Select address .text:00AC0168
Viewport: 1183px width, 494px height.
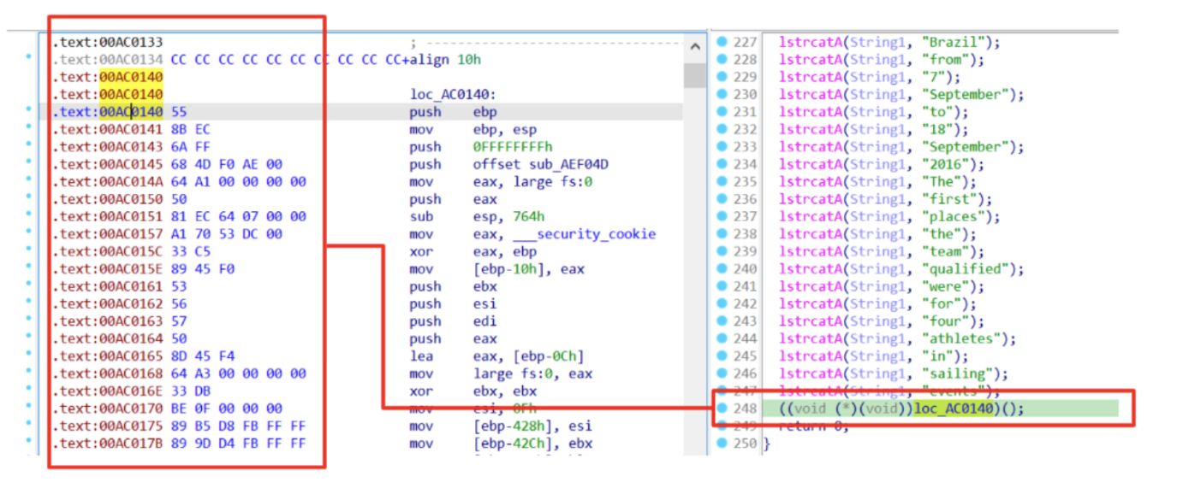coord(108,373)
